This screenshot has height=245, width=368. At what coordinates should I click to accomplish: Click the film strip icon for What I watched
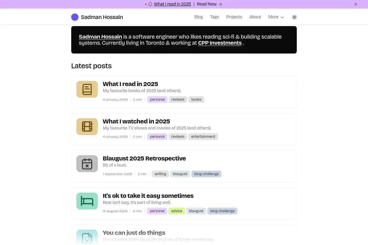click(x=87, y=126)
